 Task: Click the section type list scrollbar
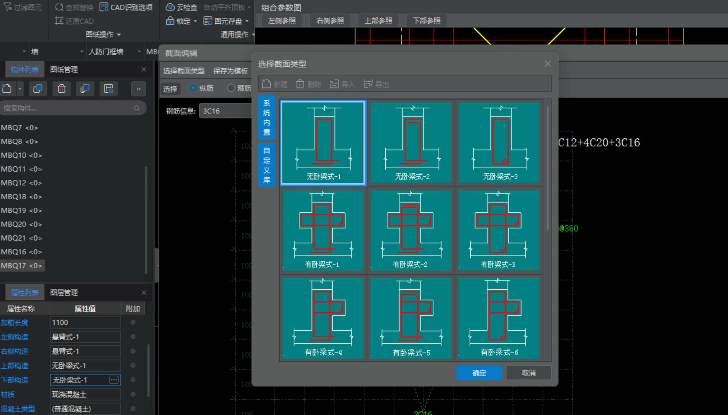point(548,168)
